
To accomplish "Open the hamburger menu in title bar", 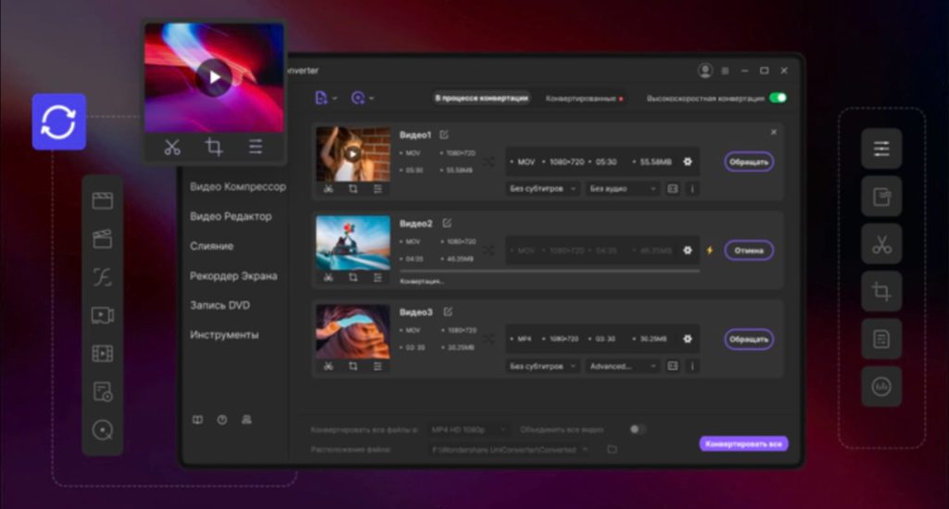I will (x=725, y=70).
